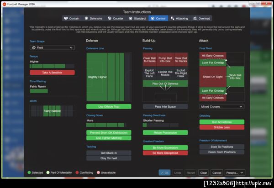
Task: Switch to the Defensive mentality tab
Action: 94,18
